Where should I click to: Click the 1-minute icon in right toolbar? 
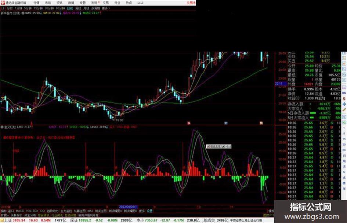point(344,128)
